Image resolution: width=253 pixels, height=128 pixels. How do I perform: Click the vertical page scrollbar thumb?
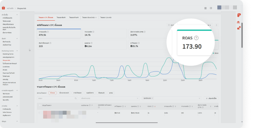(242, 35)
